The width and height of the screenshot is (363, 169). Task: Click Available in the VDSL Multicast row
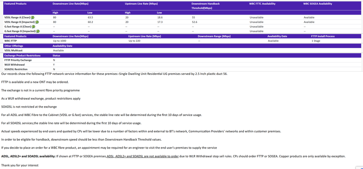point(59,51)
